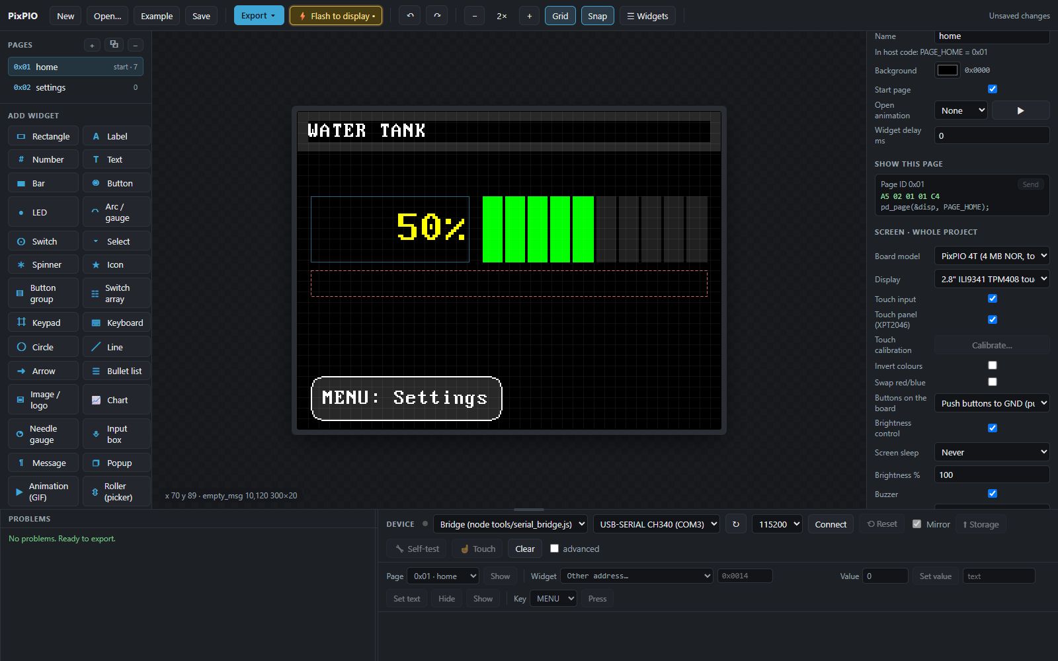Add a Spinner widget

point(44,264)
